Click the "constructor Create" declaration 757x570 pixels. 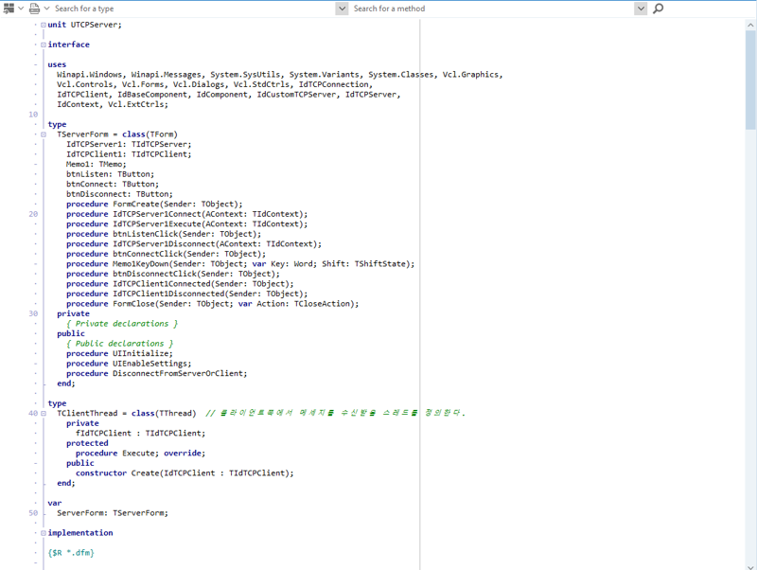click(x=185, y=472)
